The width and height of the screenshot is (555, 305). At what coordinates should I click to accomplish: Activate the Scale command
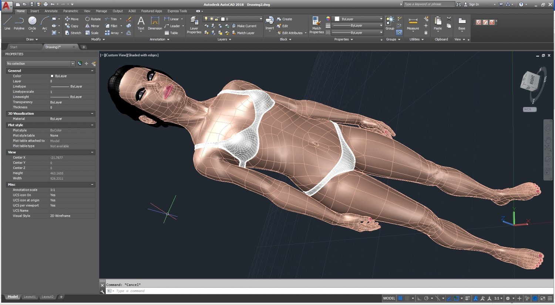[92, 33]
